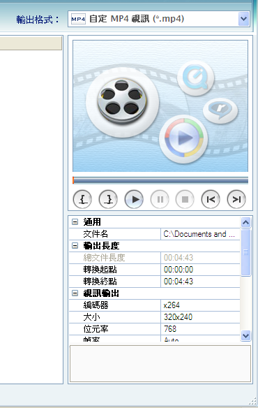258x408 pixels.
Task: Click the MP4 format icon
Action: point(78,19)
